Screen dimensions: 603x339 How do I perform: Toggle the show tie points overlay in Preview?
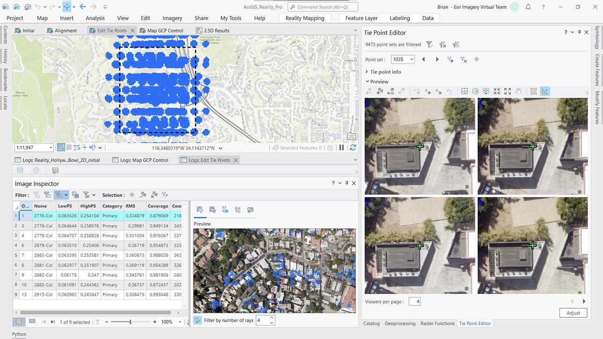point(544,91)
